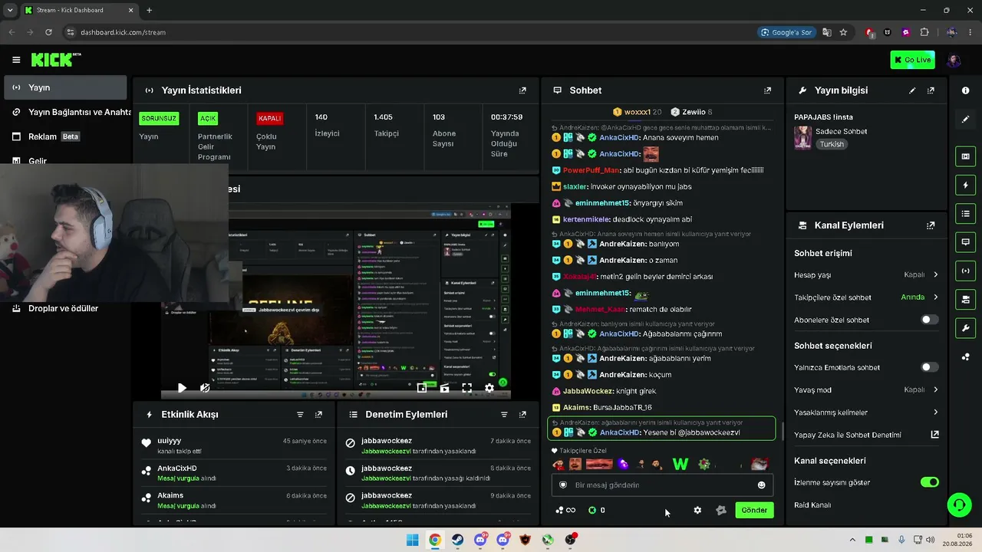Image resolution: width=982 pixels, height=552 pixels.
Task: Open channel points infinity icon
Action: 566,511
